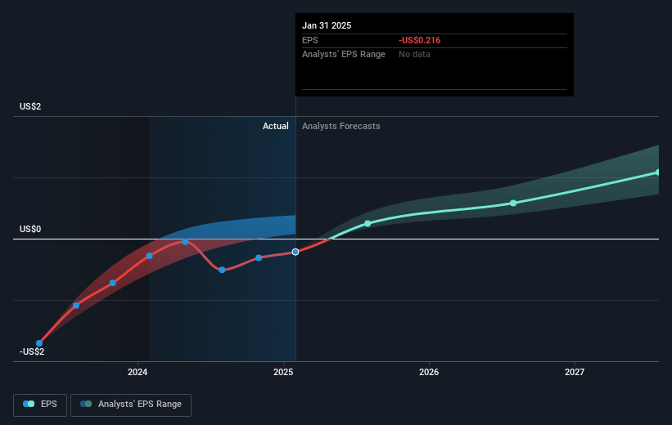
Task: Click the forecast point in mid-2026
Action: click(513, 204)
